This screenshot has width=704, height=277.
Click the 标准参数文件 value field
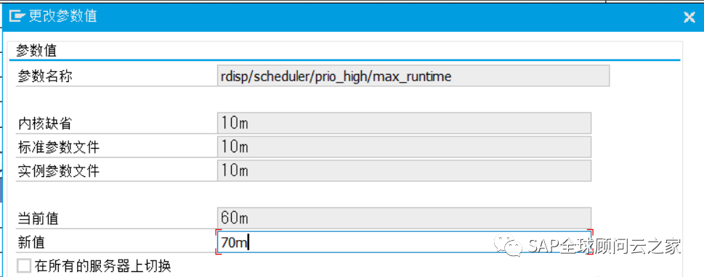[404, 147]
